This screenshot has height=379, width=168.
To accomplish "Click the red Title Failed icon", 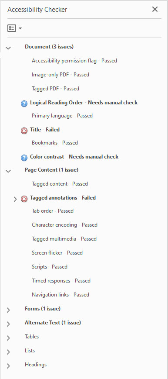I will (x=24, y=131).
